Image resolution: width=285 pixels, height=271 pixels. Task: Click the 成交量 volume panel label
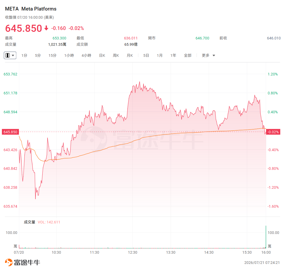pyautogui.click(x=29, y=222)
